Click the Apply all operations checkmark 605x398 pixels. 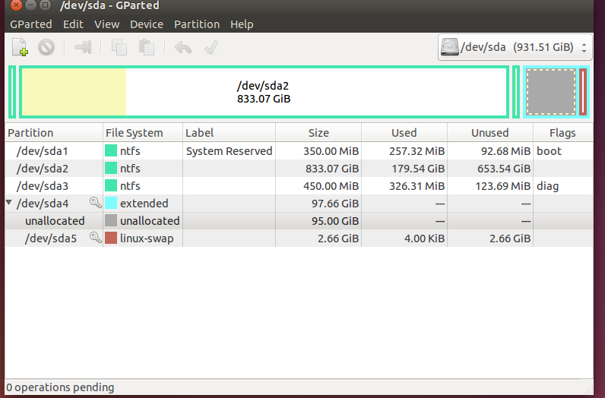point(211,48)
